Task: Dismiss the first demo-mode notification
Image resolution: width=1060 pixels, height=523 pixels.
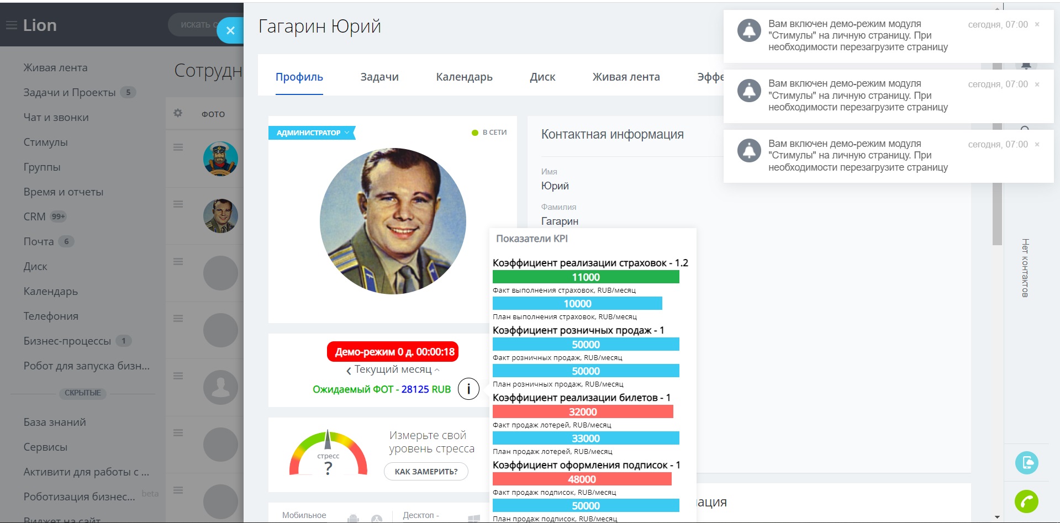Action: pyautogui.click(x=1037, y=24)
